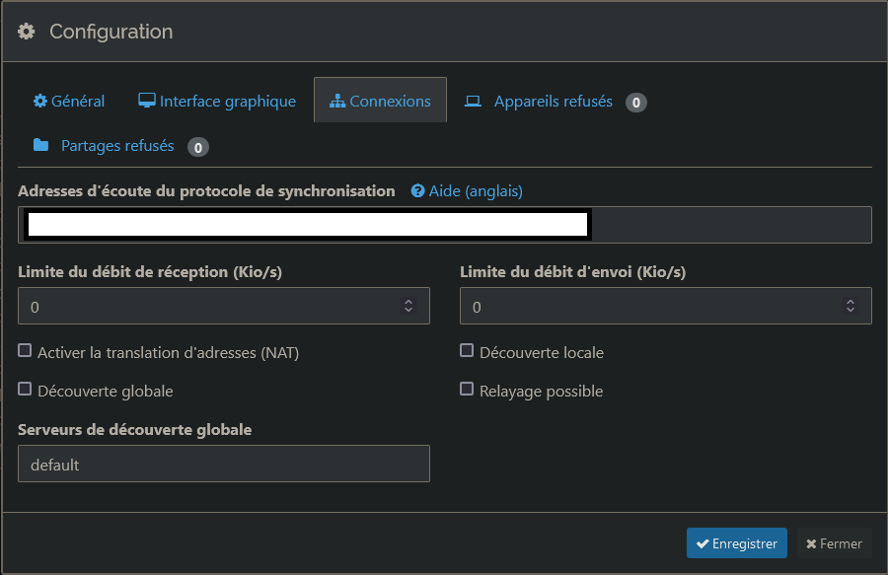Click the network icon on Connexions tab
This screenshot has height=575, width=888.
point(337,102)
